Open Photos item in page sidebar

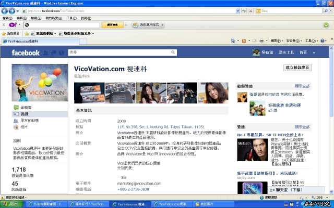coord(21,127)
